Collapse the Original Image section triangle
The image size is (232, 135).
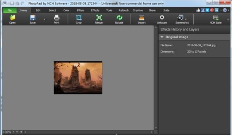pyautogui.click(x=162, y=37)
